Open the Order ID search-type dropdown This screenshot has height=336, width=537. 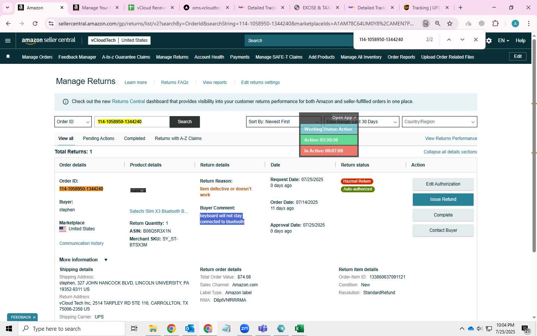[73, 122]
